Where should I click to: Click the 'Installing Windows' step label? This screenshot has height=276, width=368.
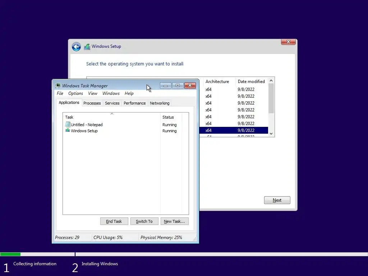100,264
